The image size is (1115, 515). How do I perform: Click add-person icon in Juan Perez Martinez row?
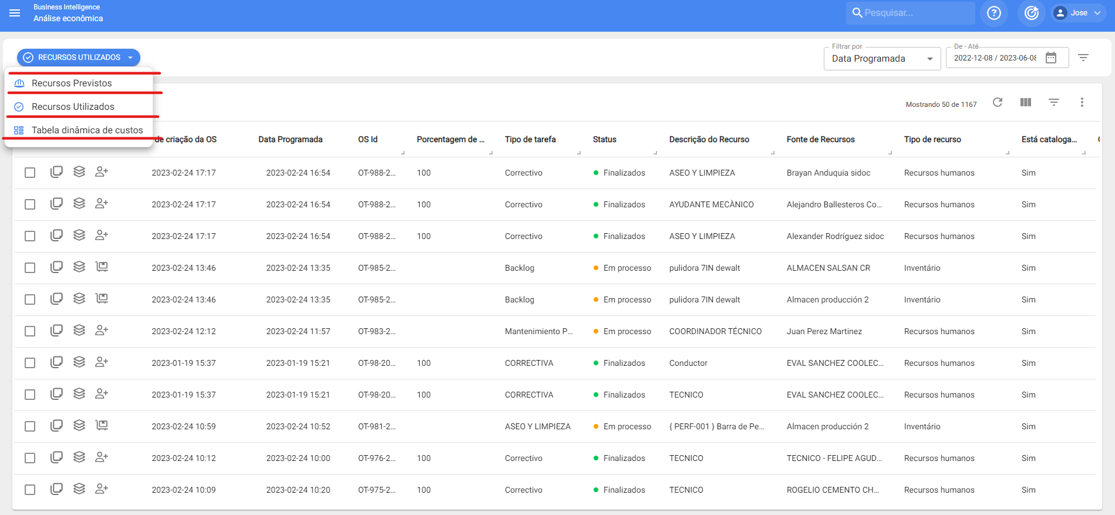(x=102, y=330)
